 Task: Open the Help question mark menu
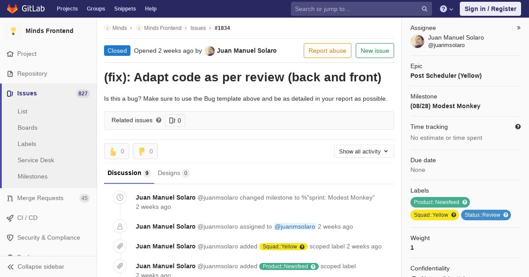pos(447,9)
